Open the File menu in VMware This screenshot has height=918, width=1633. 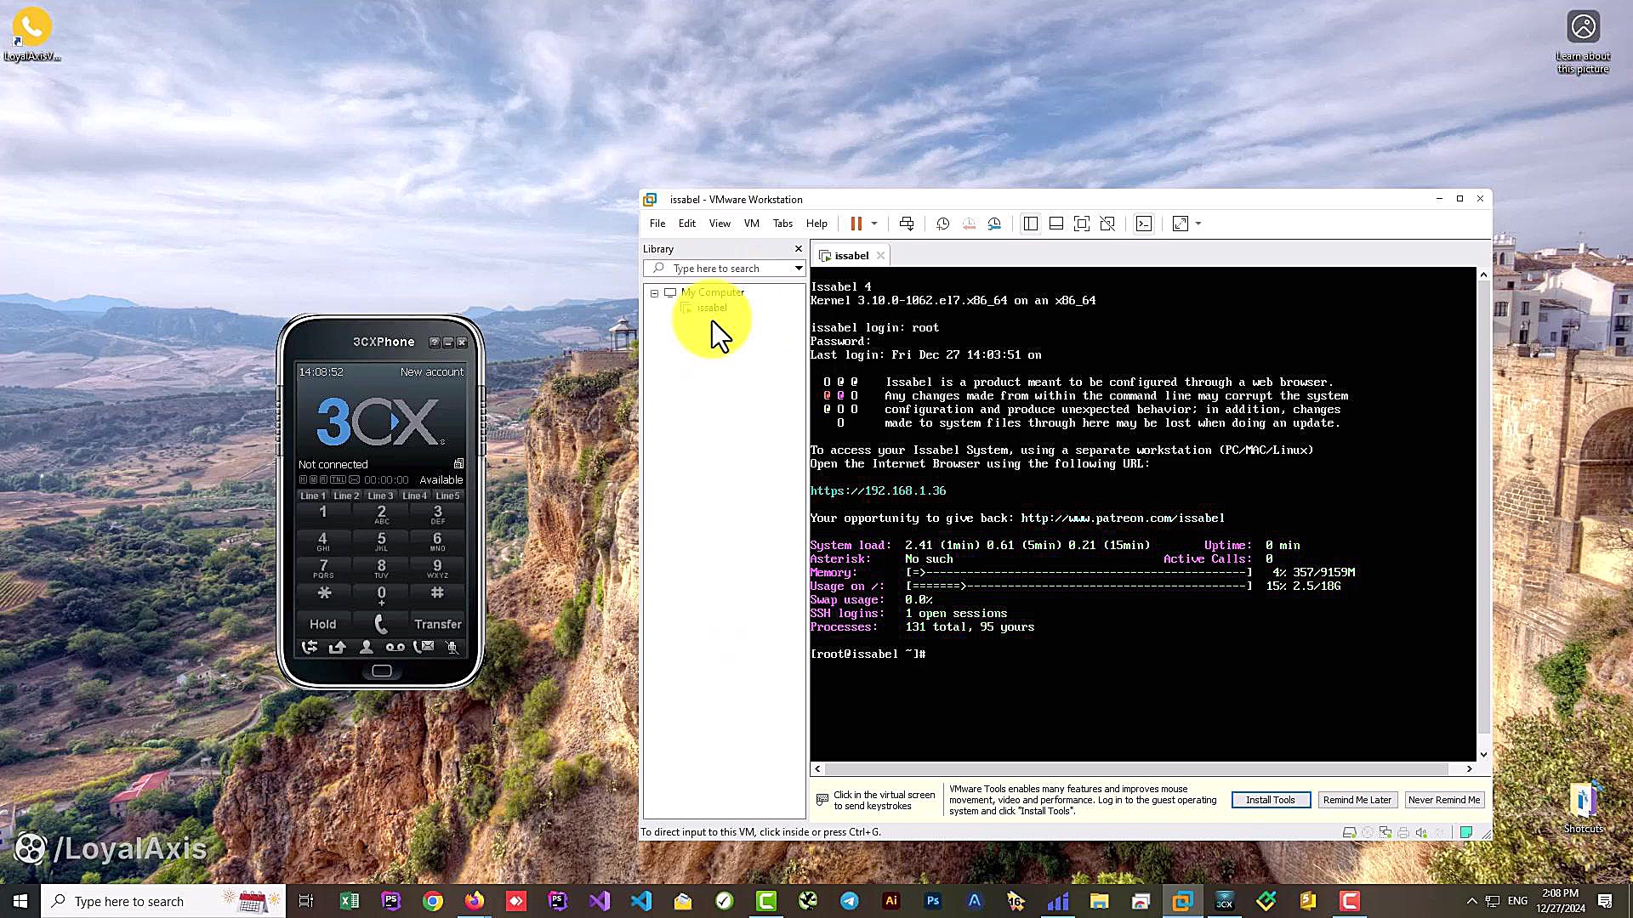point(657,224)
